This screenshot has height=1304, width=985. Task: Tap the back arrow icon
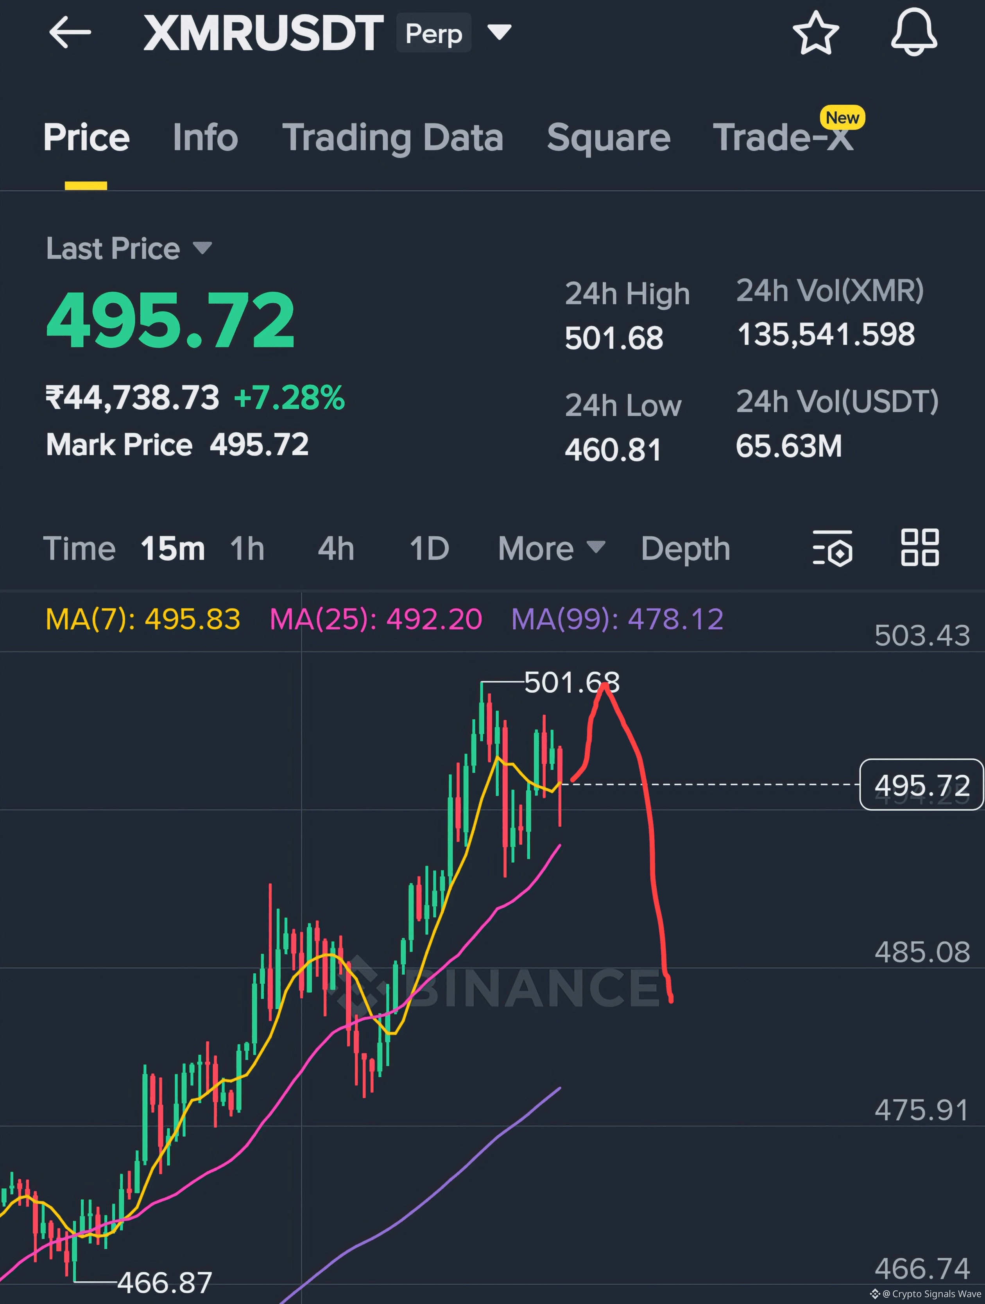[70, 32]
